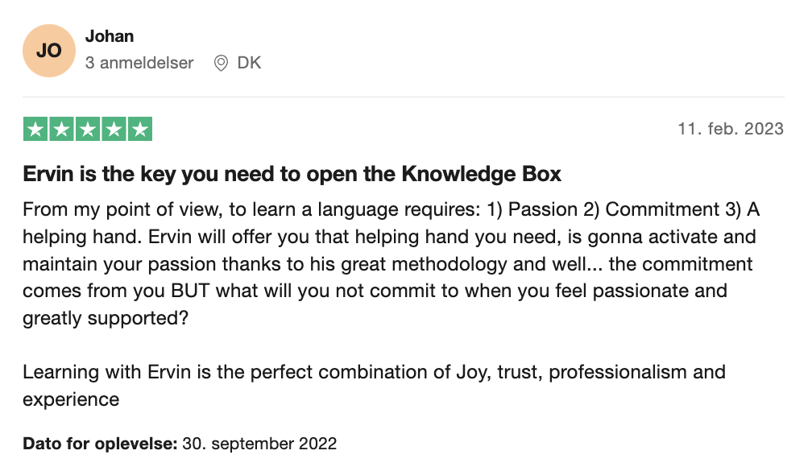
Task: Click the fifth green rating star
Action: (x=140, y=129)
